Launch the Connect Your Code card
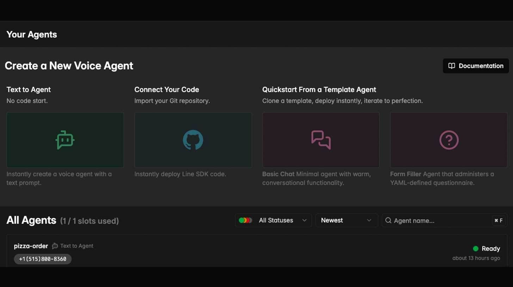This screenshot has height=287, width=513. tap(193, 140)
